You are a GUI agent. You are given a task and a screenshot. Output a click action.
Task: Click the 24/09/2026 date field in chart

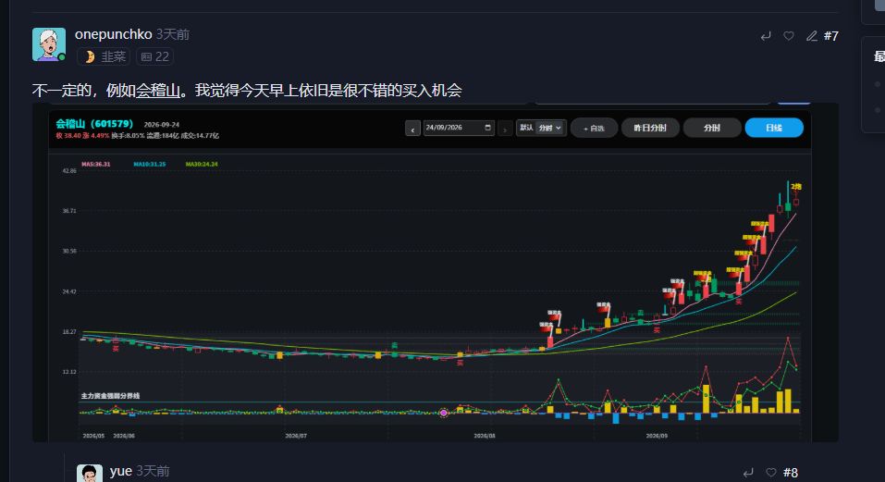[459, 128]
